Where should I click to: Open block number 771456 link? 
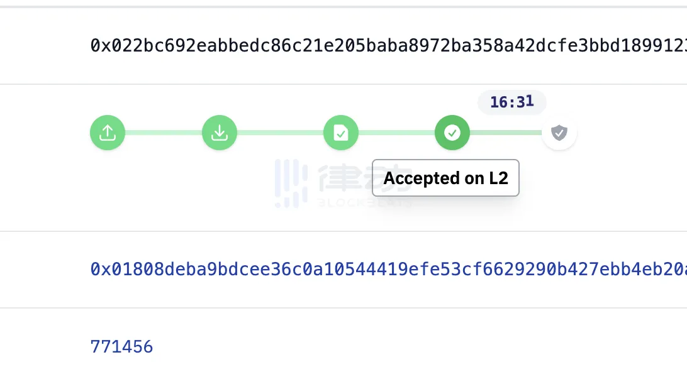point(121,346)
